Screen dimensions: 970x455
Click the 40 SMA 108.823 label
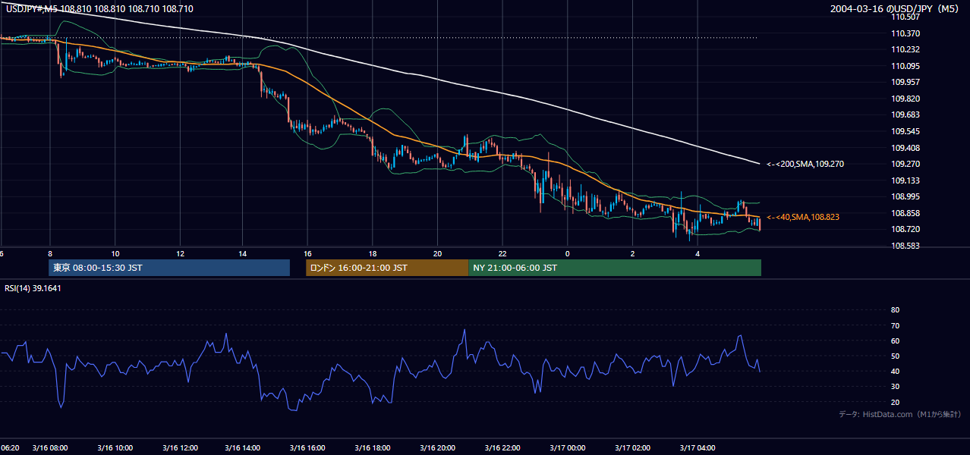click(803, 217)
